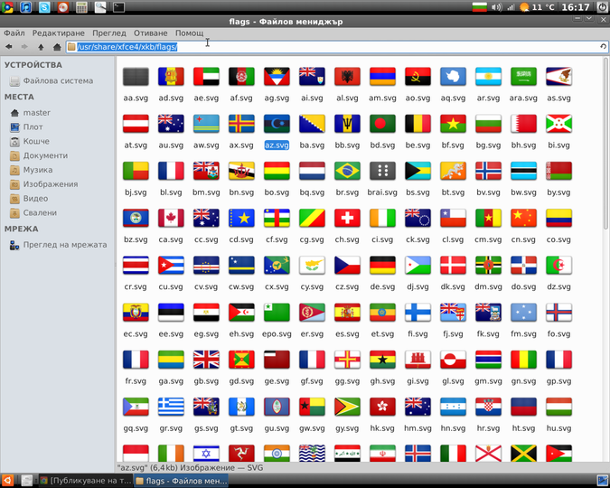Select the ch.svg Switzerland flag icon
Image resolution: width=610 pixels, height=488 pixels.
point(347,219)
